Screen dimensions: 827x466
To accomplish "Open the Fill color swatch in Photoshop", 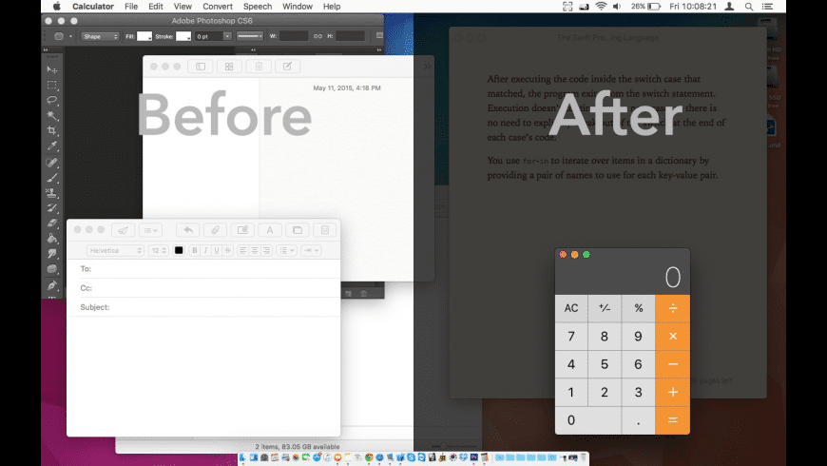I will (144, 36).
